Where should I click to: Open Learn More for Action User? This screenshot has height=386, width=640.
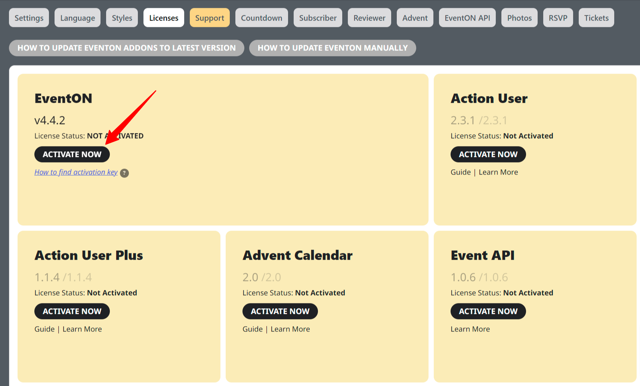click(498, 172)
